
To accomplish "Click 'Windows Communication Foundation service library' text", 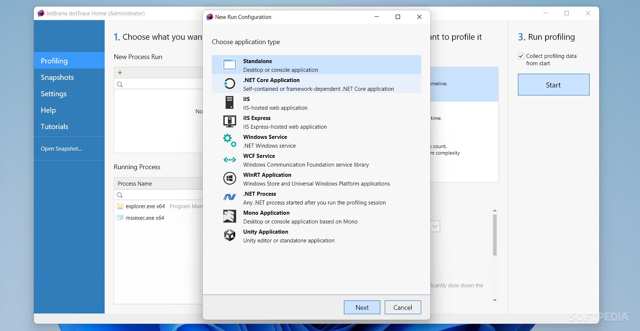I will pos(306,165).
